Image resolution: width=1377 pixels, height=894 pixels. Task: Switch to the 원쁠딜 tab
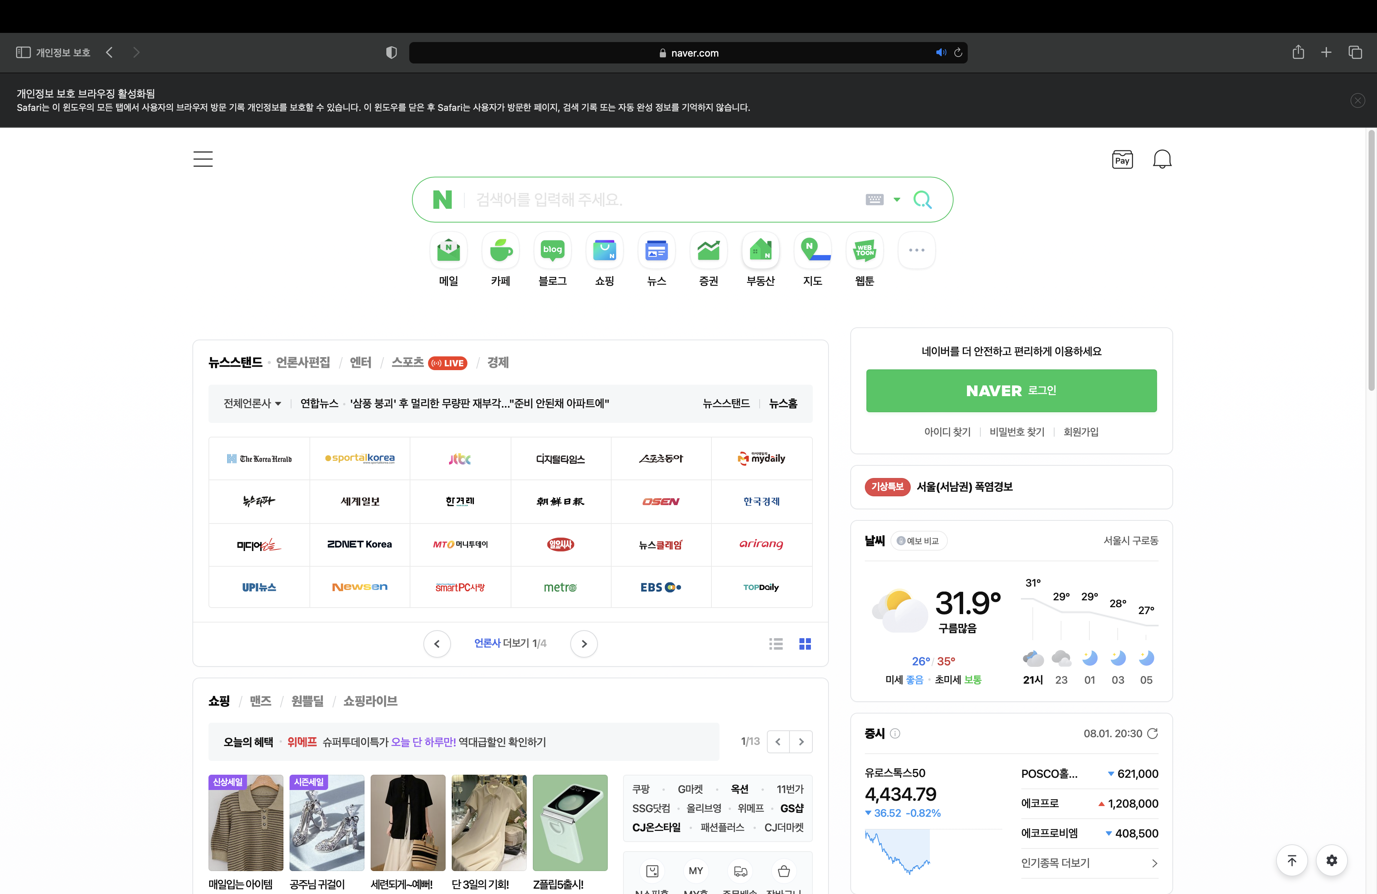coord(307,701)
